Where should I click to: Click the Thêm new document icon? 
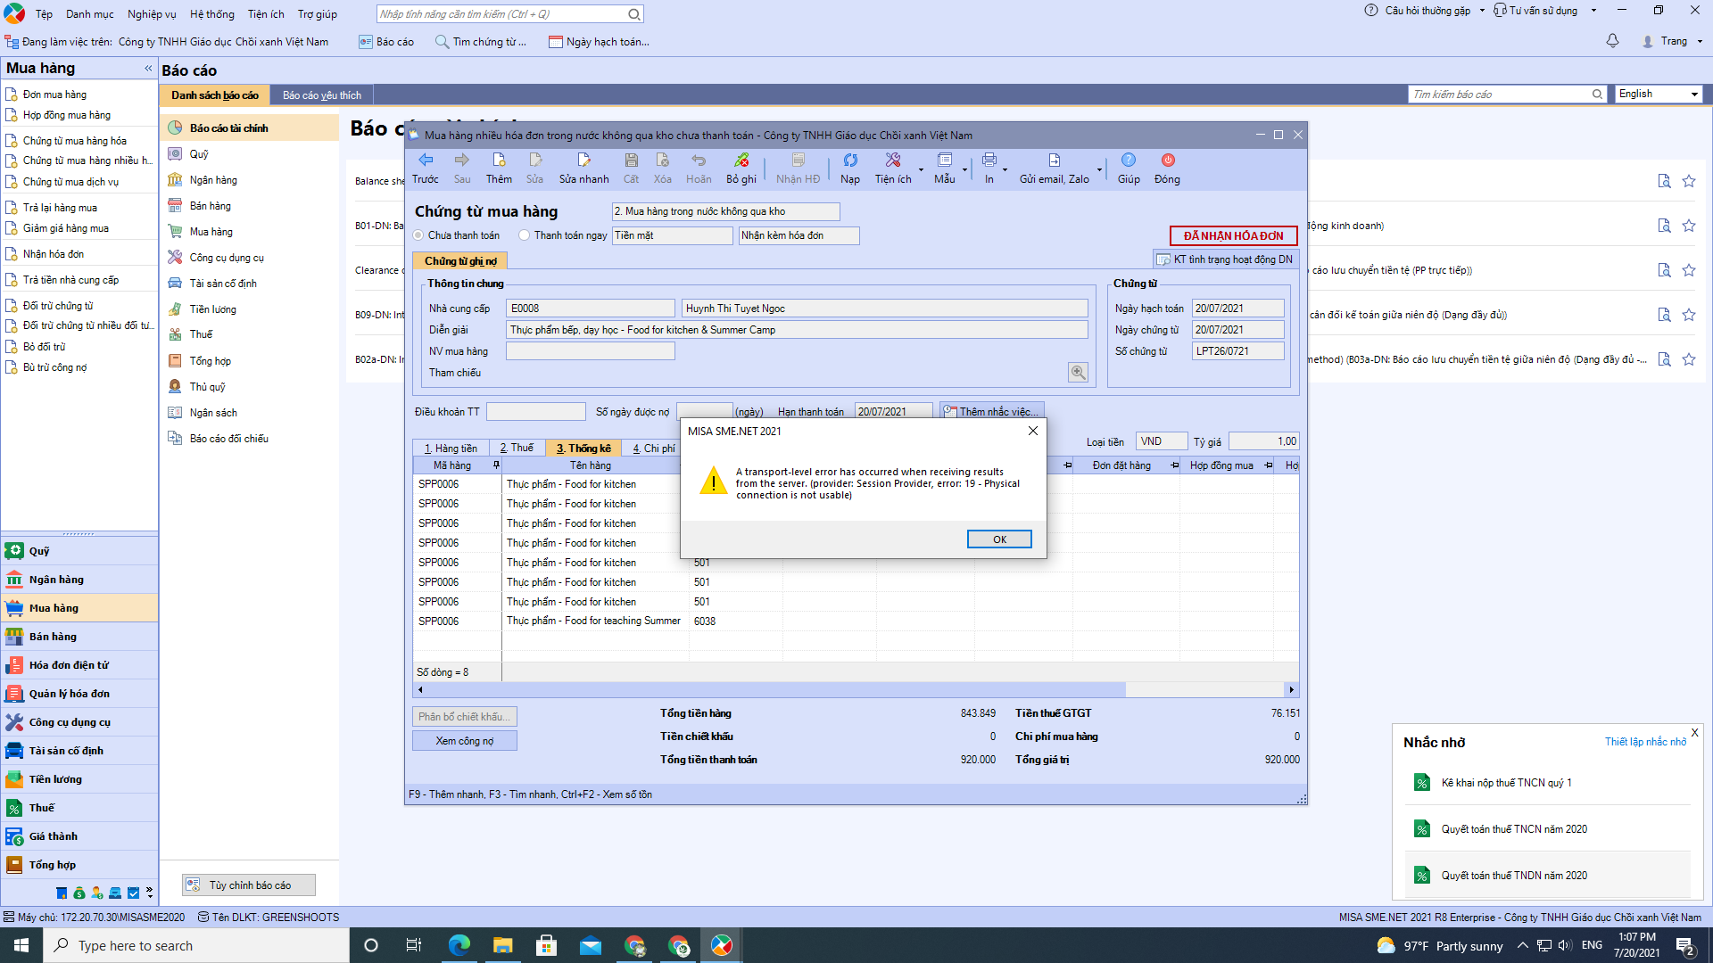click(x=499, y=160)
